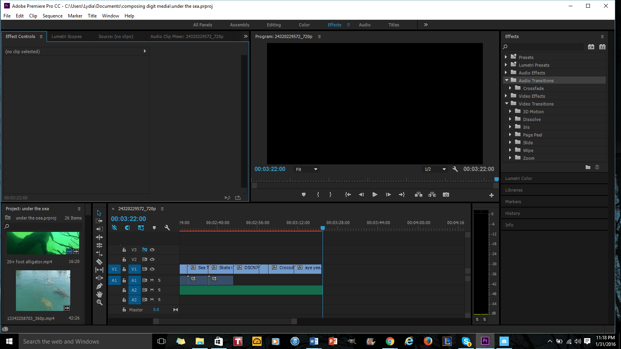Activate the Hand tool
The image size is (621, 349).
point(99,294)
